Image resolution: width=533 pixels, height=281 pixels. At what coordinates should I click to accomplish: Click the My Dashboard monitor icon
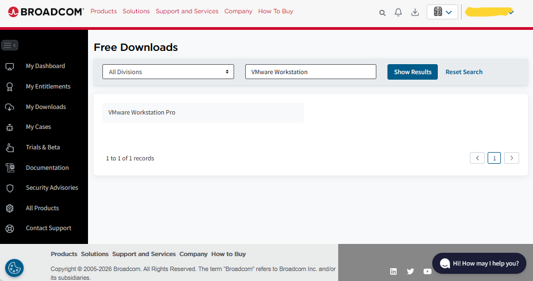[x=10, y=66]
